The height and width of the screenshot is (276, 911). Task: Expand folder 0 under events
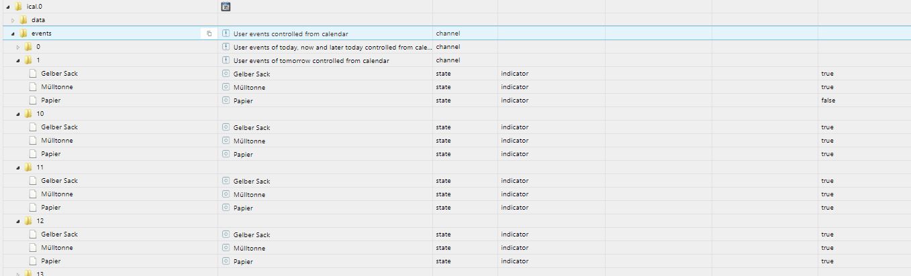pos(18,47)
